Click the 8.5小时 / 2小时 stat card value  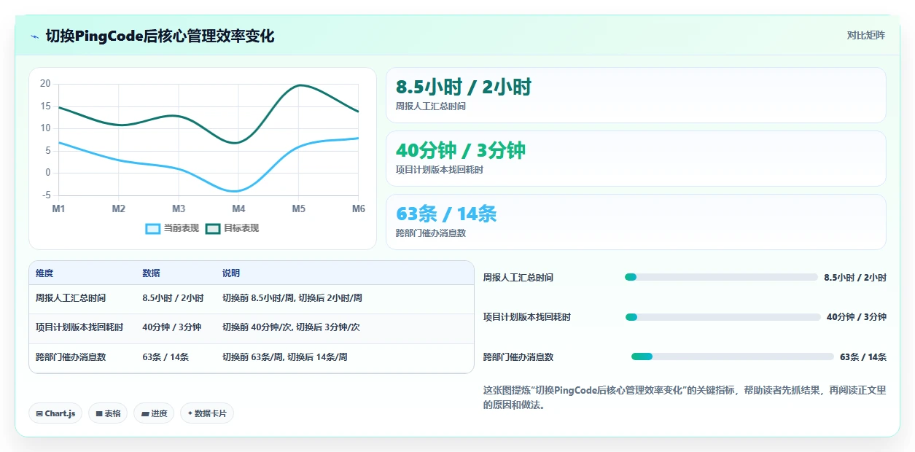[x=464, y=87]
